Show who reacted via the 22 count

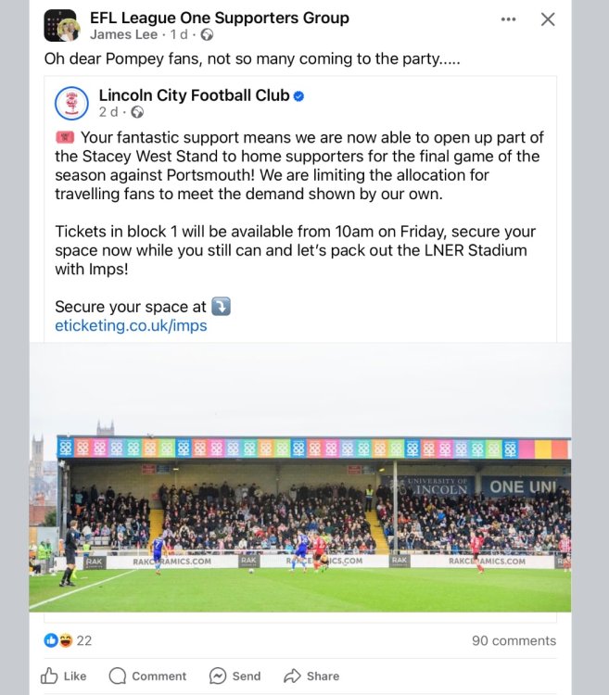click(84, 640)
